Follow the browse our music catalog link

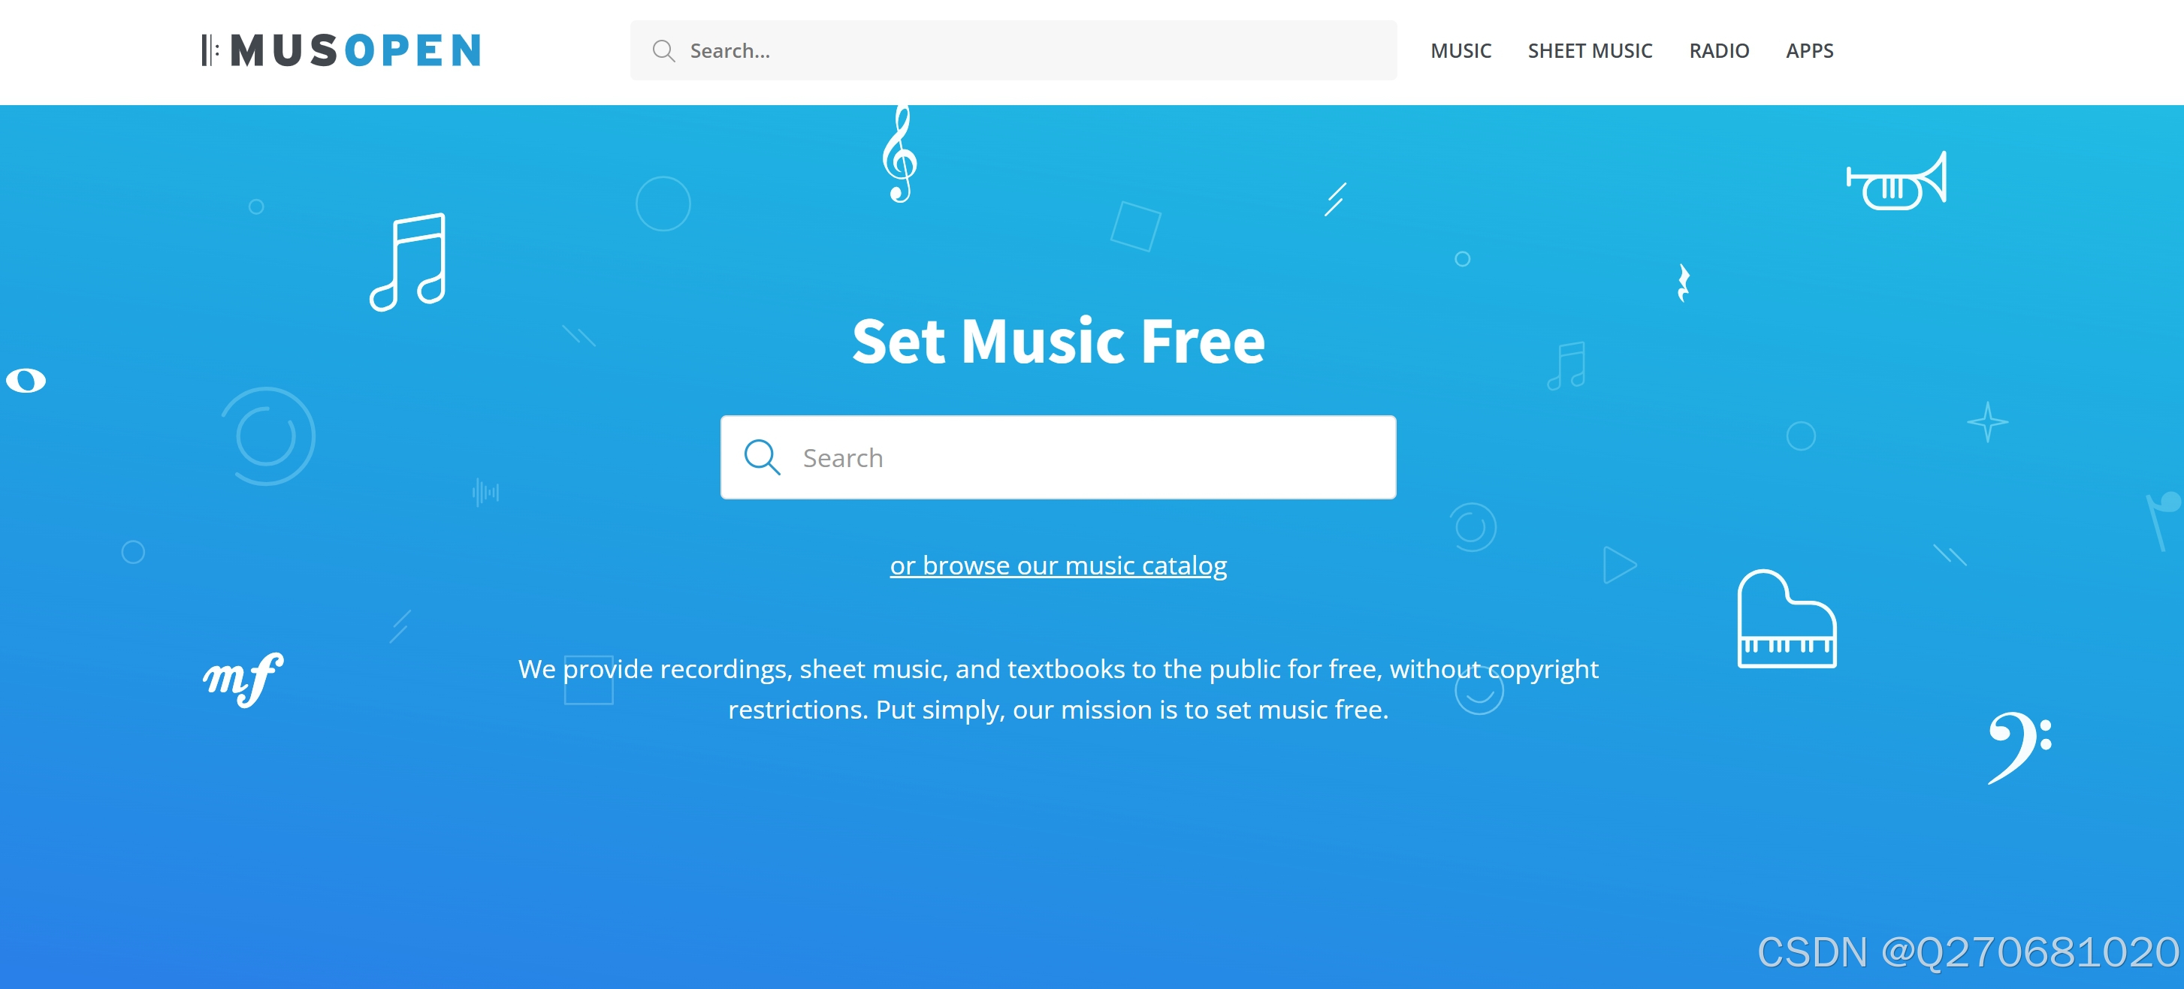tap(1058, 565)
